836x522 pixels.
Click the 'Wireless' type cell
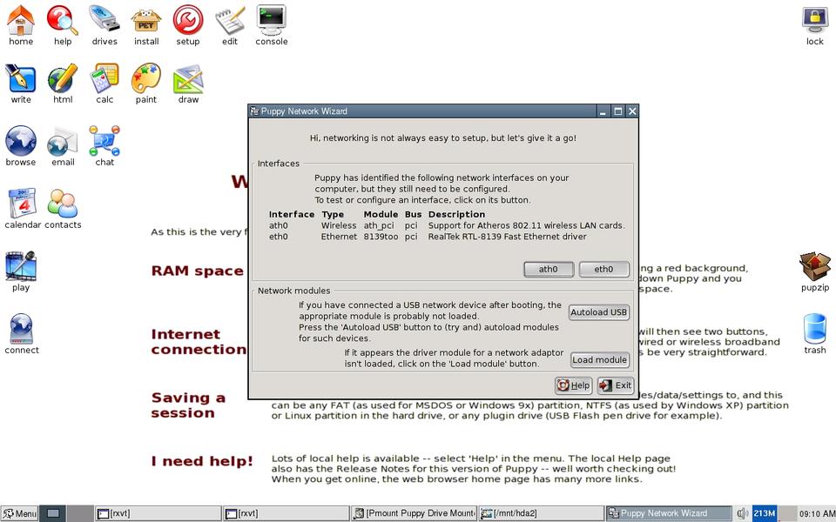click(339, 225)
